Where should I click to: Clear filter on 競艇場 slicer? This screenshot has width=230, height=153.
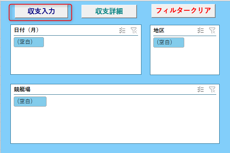click(212, 89)
